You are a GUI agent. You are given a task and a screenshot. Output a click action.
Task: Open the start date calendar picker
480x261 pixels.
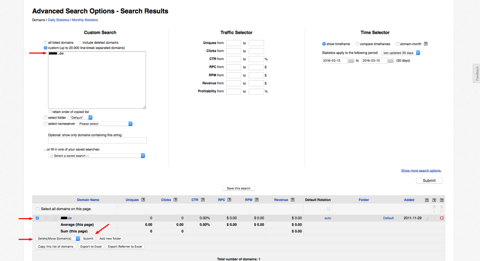(x=351, y=61)
